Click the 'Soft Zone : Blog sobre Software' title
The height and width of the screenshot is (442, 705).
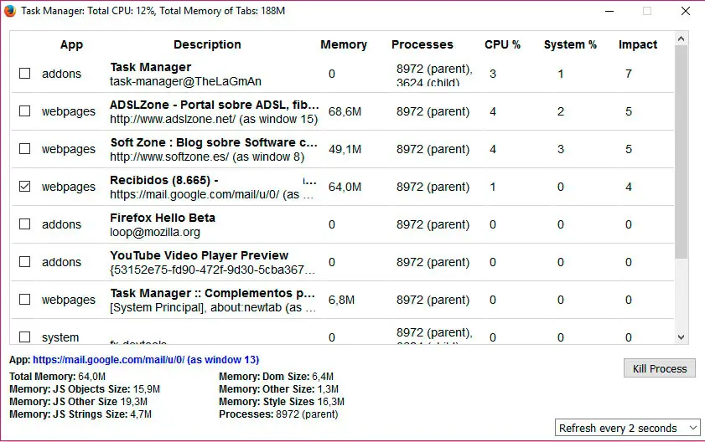tap(214, 142)
